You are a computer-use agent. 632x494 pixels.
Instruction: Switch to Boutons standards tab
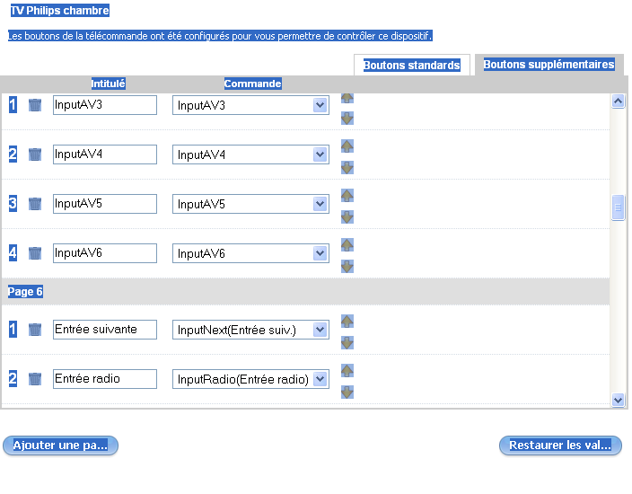pos(412,66)
